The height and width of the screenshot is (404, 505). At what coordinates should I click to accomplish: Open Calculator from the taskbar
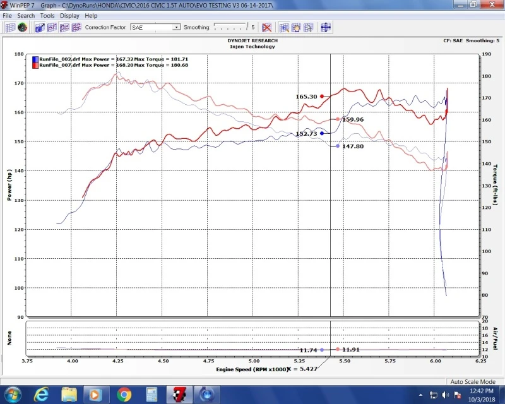coord(151,395)
